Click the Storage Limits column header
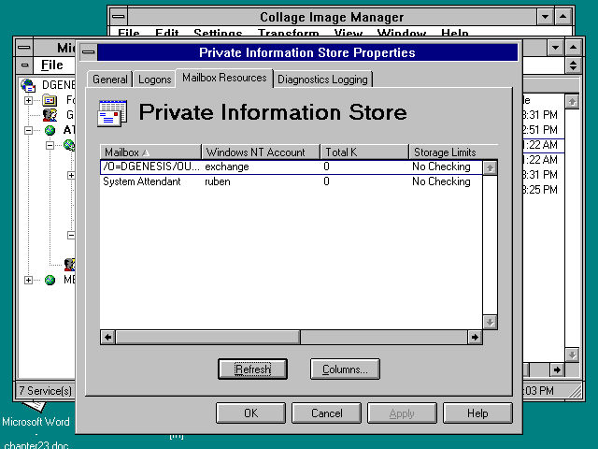The width and height of the screenshot is (598, 449). (x=453, y=152)
